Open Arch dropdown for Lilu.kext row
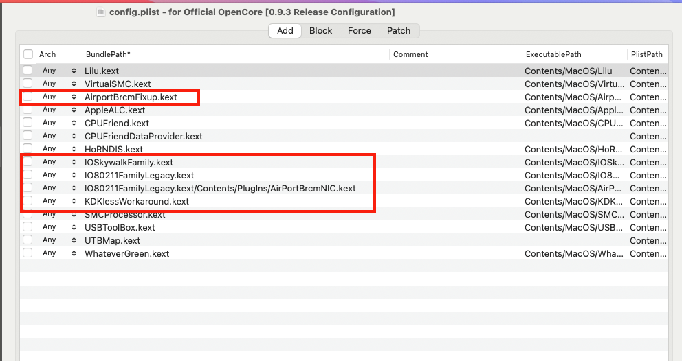This screenshot has height=361, width=682. [x=59, y=71]
